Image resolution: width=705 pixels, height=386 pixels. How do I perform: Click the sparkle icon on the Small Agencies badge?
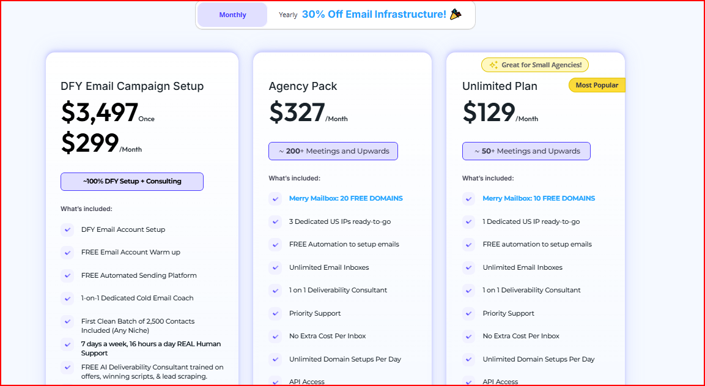pyautogui.click(x=493, y=64)
